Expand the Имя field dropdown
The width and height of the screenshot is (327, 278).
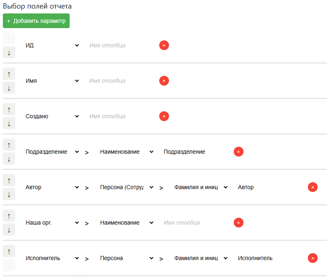(52, 81)
